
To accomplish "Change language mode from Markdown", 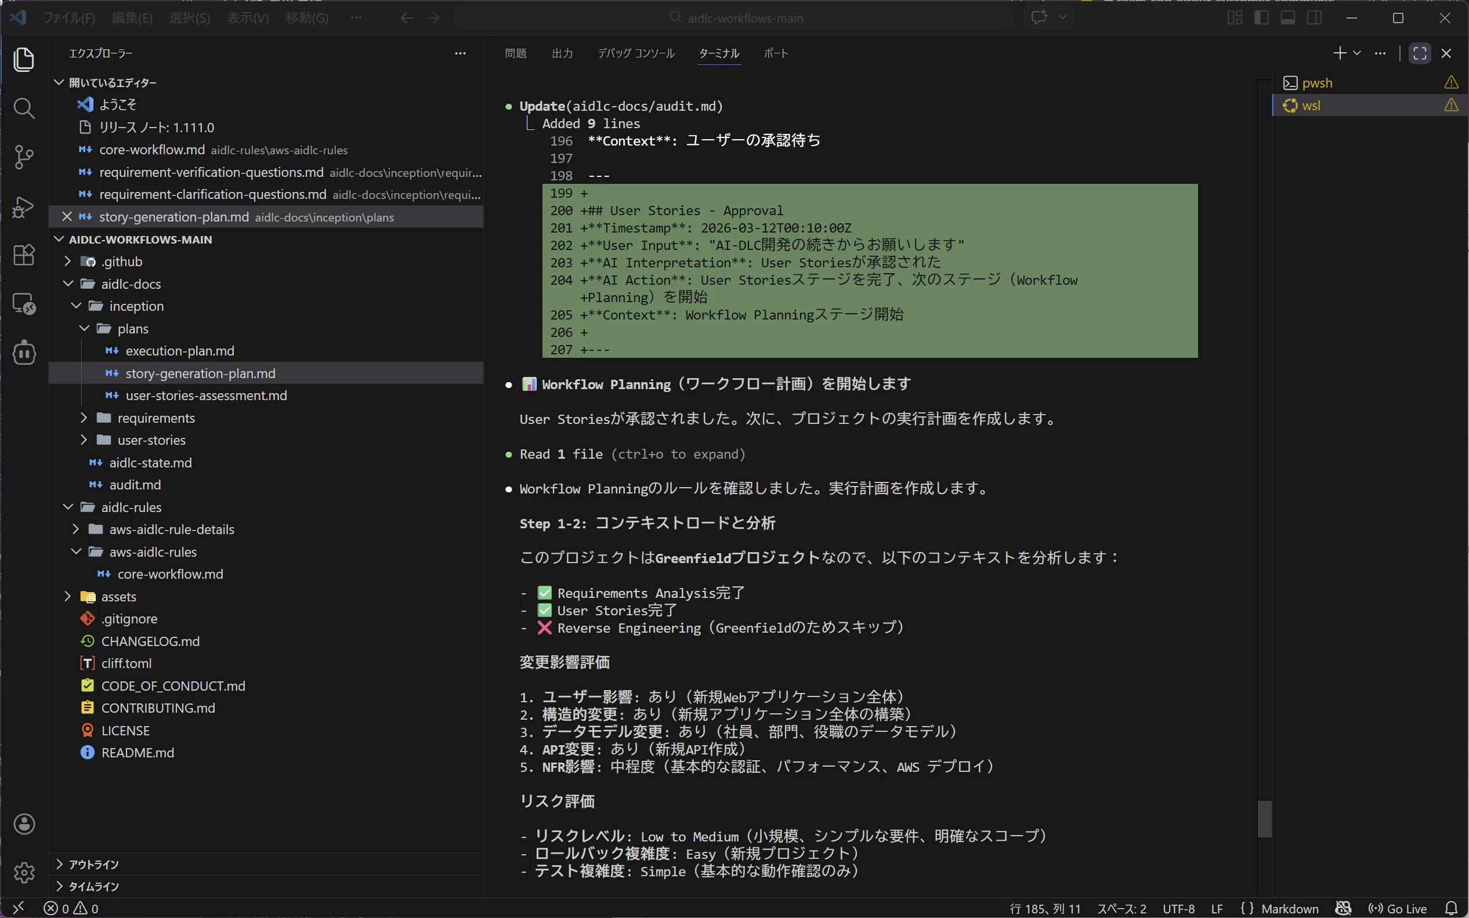I will click(1289, 908).
